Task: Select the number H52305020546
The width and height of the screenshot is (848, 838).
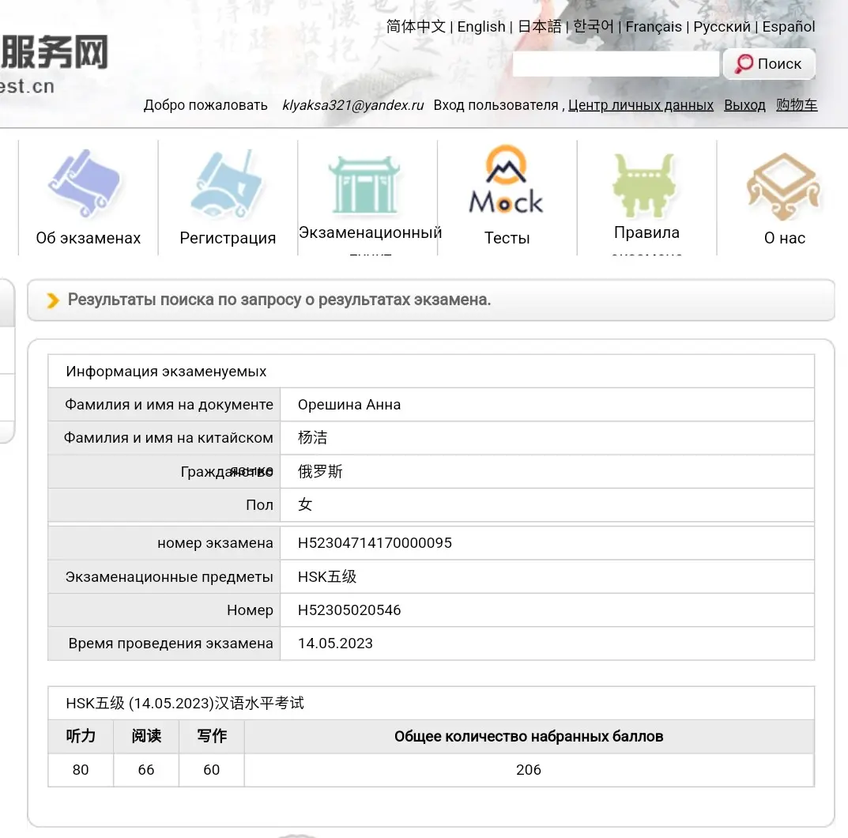Action: tap(349, 610)
